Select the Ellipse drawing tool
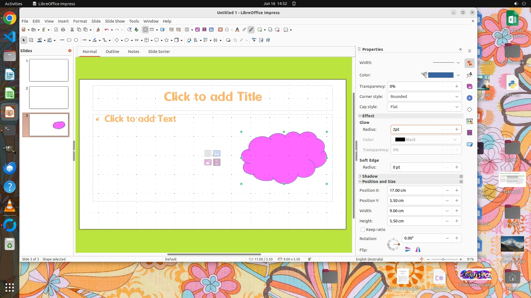Viewport: 531px width, 298px height. (76, 40)
